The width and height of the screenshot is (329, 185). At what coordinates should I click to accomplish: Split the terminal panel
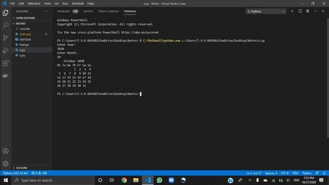coord(300,11)
